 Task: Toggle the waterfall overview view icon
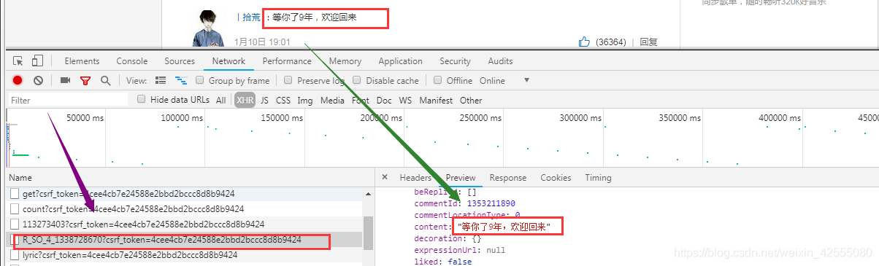pos(181,80)
